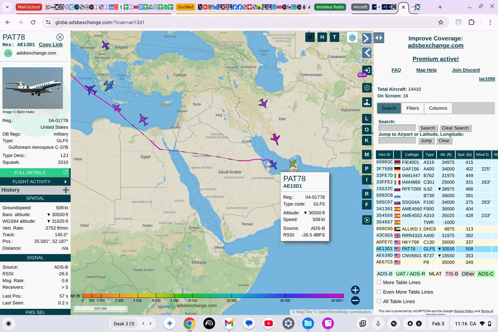Image resolution: width=498 pixels, height=332 pixels.
Task: Open the history replay icon
Action: pos(366,220)
